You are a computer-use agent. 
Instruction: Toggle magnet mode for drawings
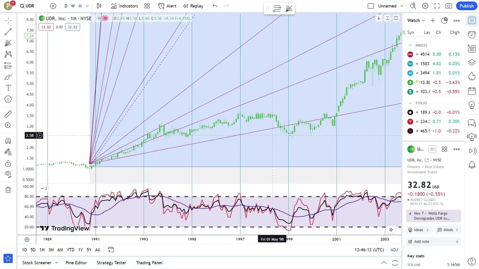click(8, 141)
